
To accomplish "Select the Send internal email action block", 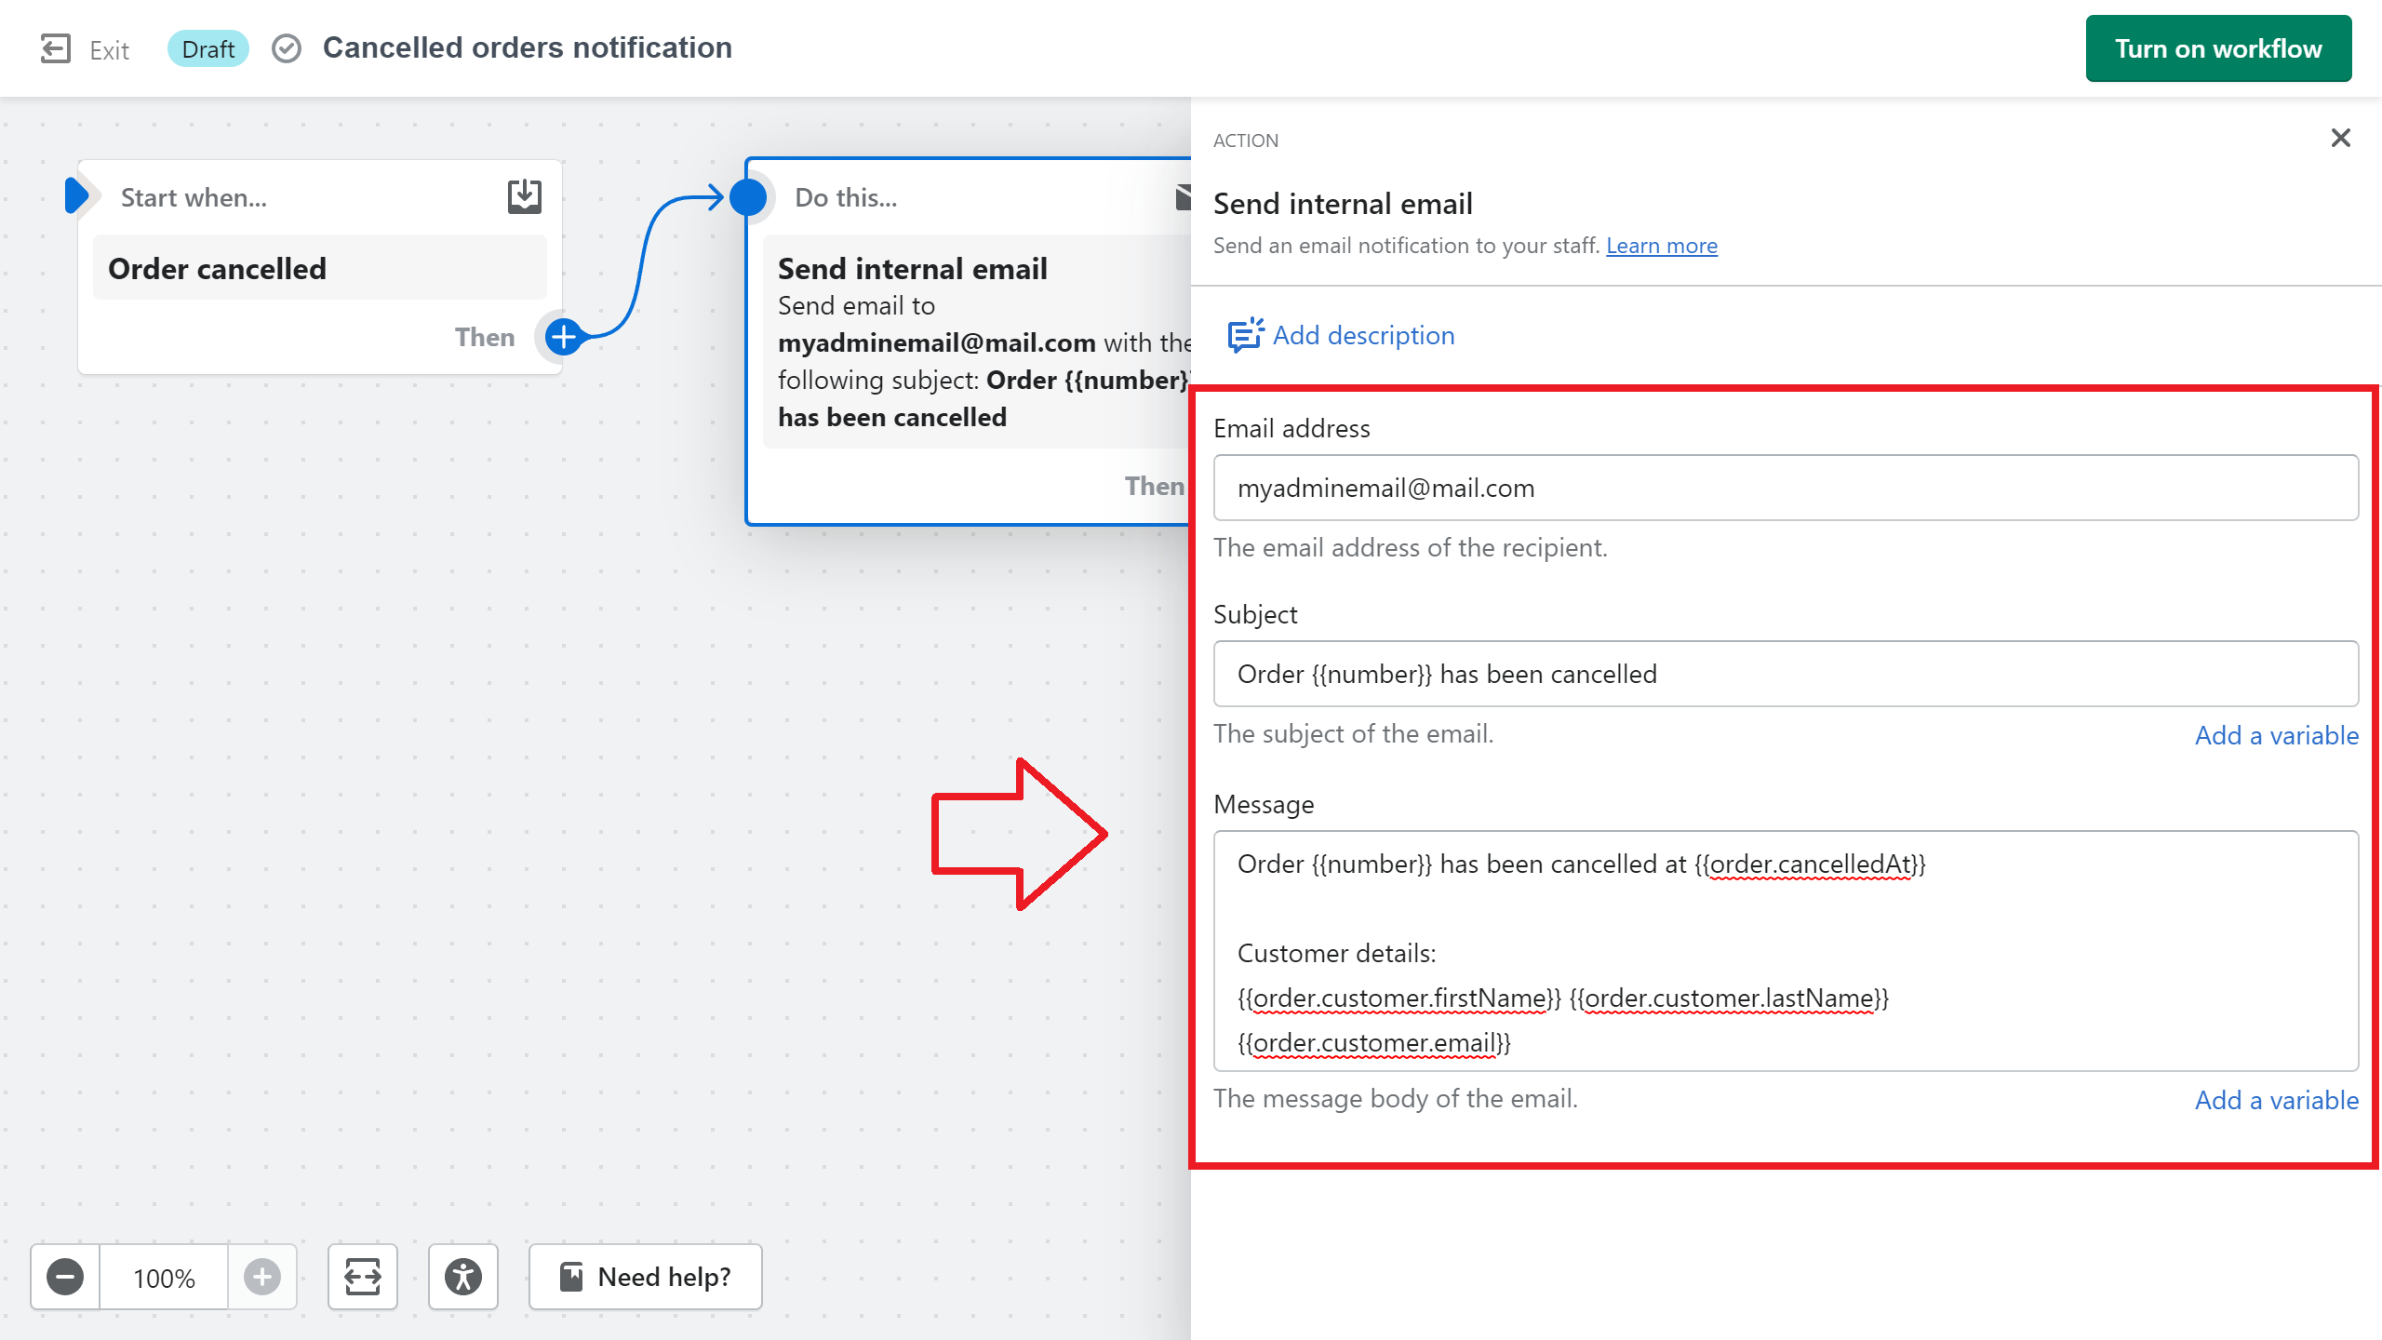I will point(977,342).
